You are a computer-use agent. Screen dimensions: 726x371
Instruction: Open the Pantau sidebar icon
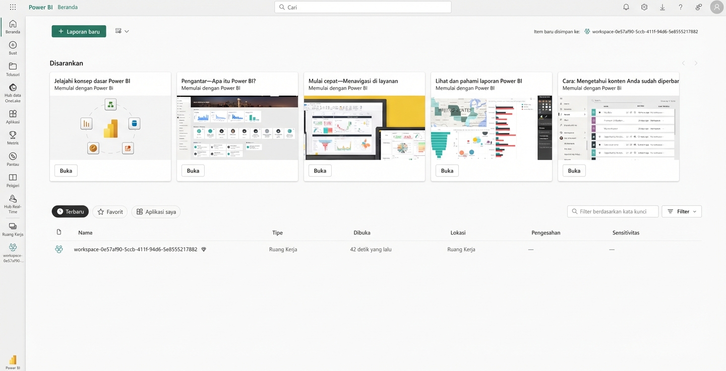(12, 157)
